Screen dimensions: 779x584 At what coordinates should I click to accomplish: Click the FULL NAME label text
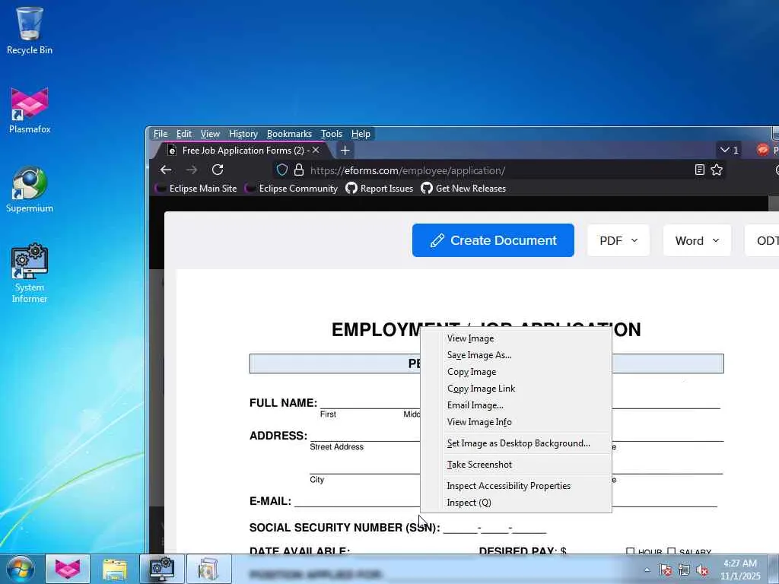pos(283,403)
